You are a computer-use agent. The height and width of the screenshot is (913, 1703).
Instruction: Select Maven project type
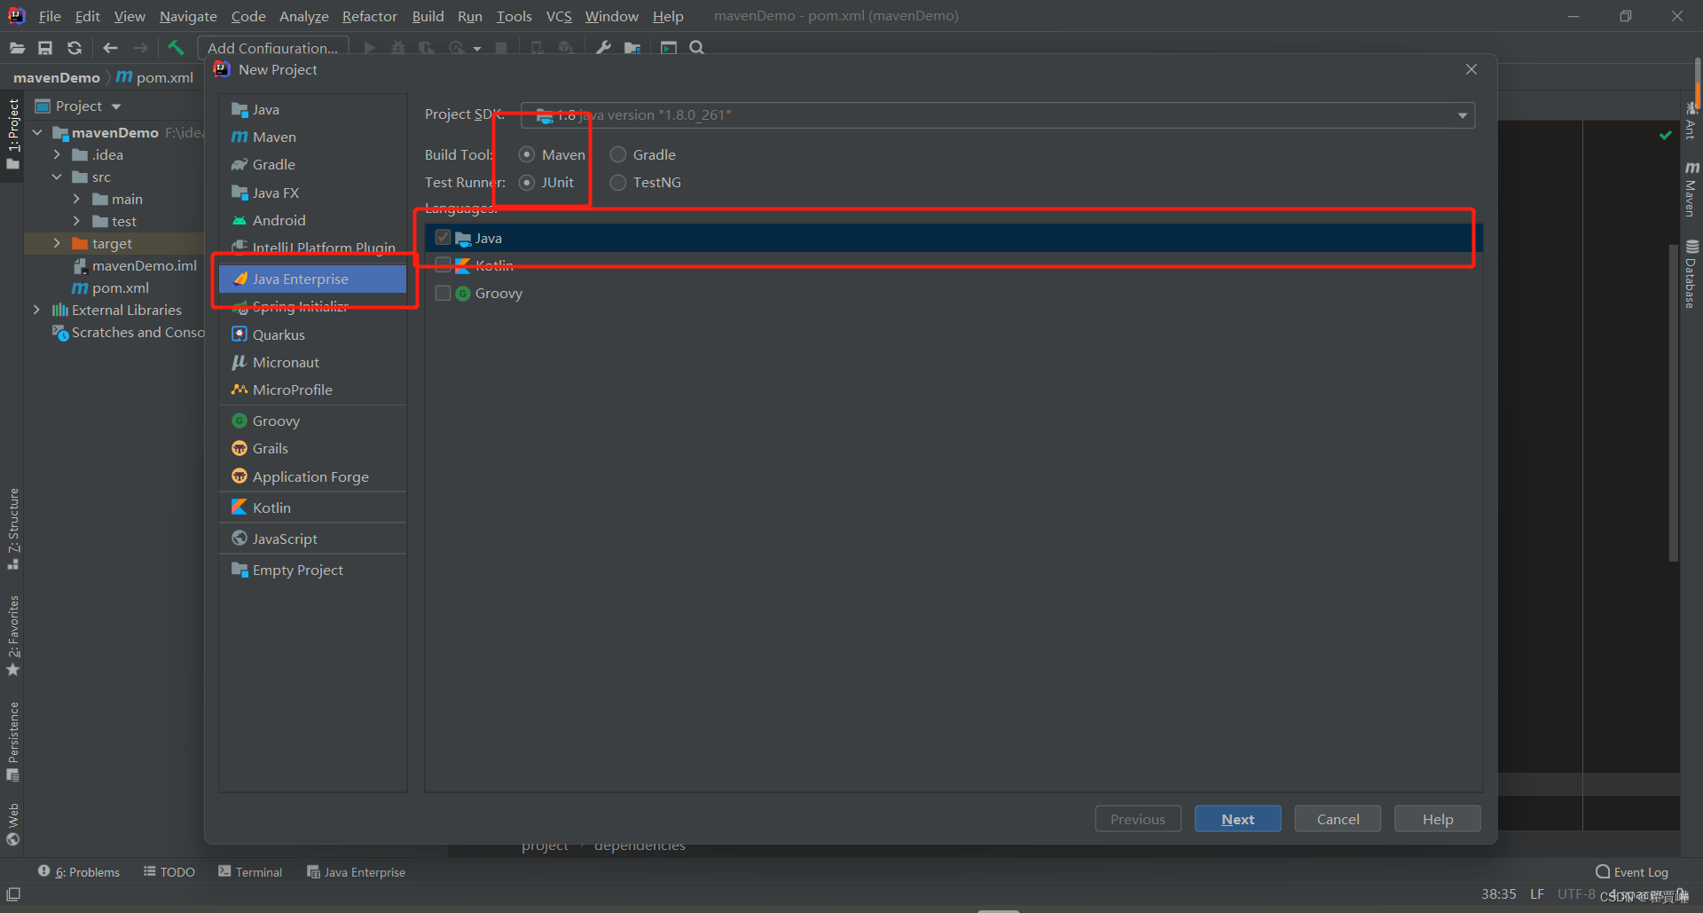(x=312, y=137)
